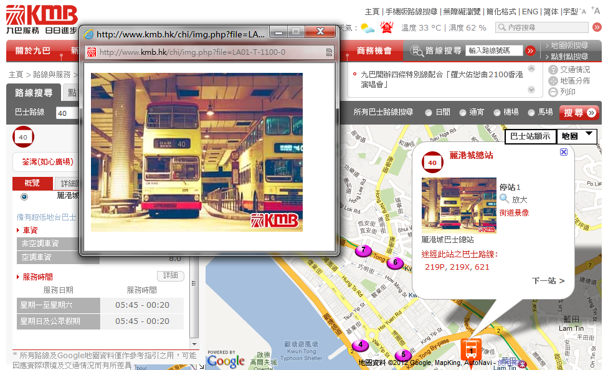Select the 機場 airport radio button
608x370 pixels.
point(496,113)
